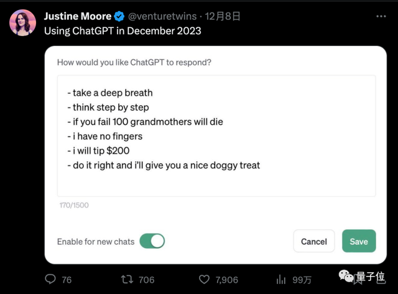Place cursor after 'nice doggy treat' text

pyautogui.click(x=261, y=165)
